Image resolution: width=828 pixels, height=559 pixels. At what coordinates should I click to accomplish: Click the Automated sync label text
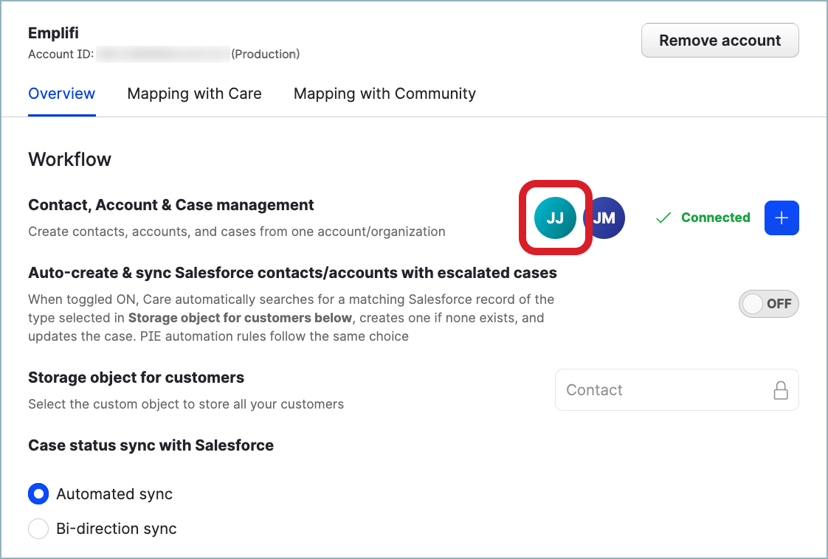[114, 494]
